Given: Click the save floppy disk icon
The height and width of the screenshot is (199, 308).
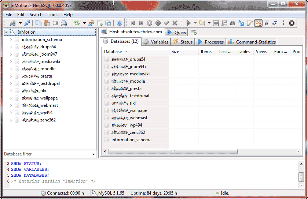Looking at the screenshot, I should [216, 23].
